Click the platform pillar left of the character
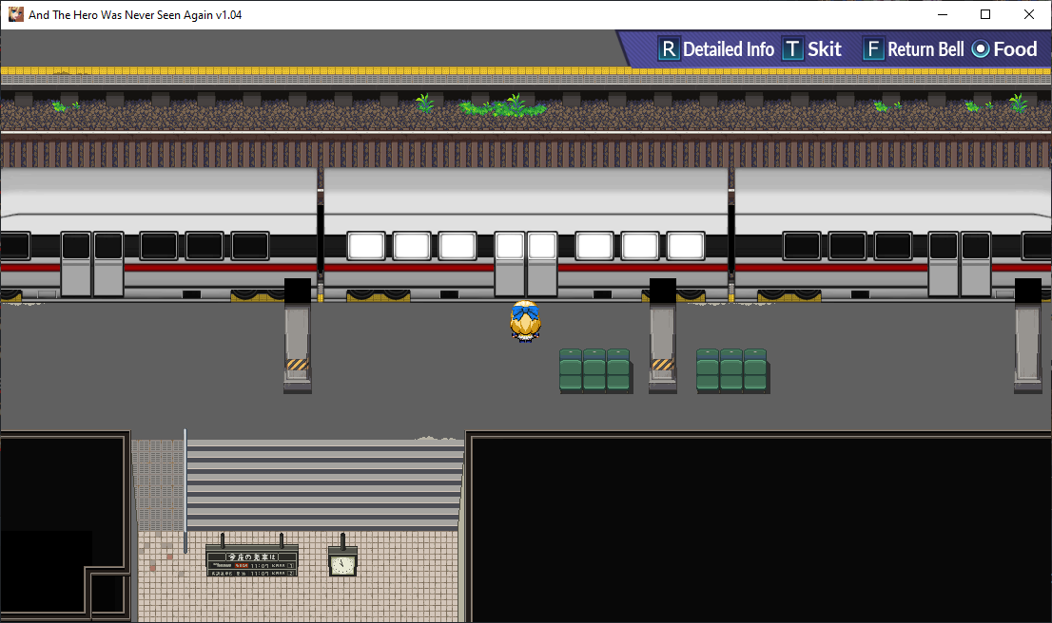The image size is (1052, 623). (297, 336)
